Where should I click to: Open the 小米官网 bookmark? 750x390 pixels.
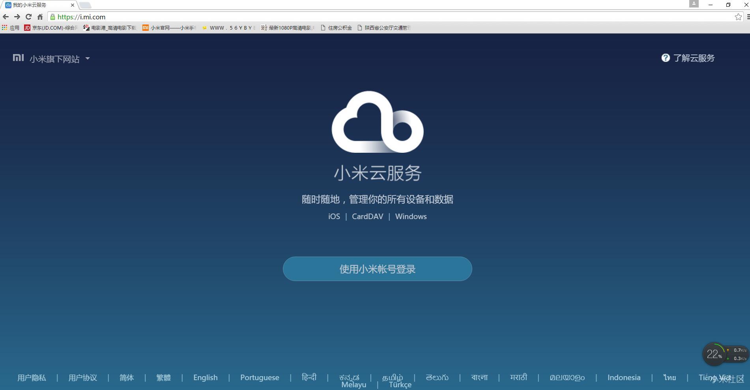coord(169,28)
